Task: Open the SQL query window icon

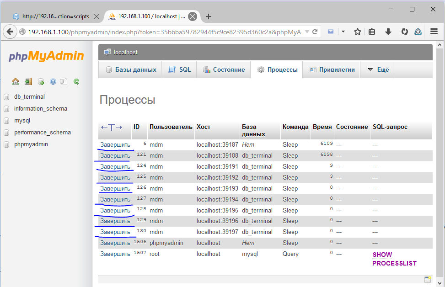Action: click(x=41, y=81)
